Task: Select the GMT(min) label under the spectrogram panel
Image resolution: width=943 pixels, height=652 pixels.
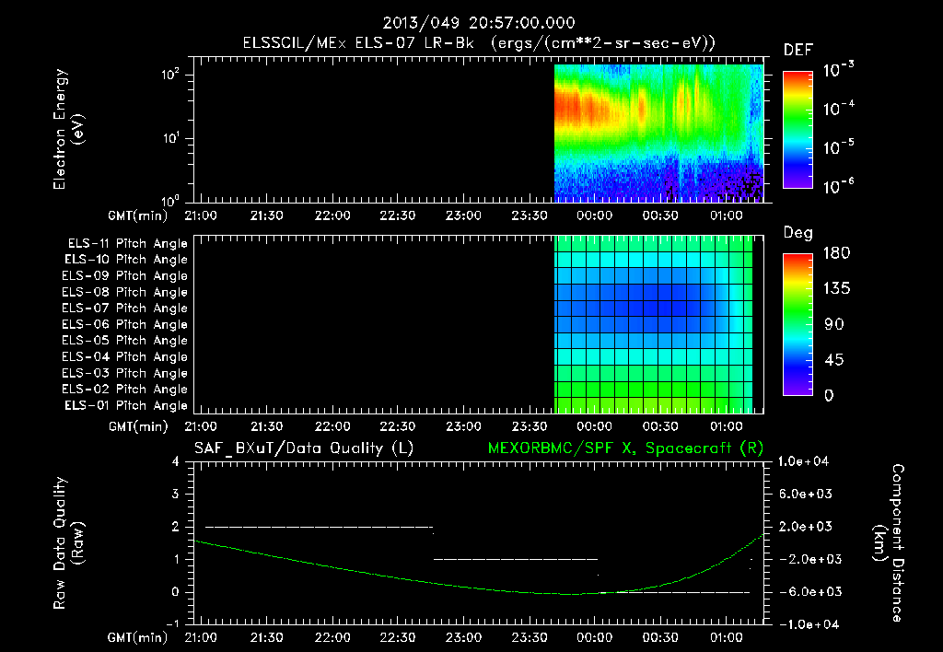Action: point(138,215)
